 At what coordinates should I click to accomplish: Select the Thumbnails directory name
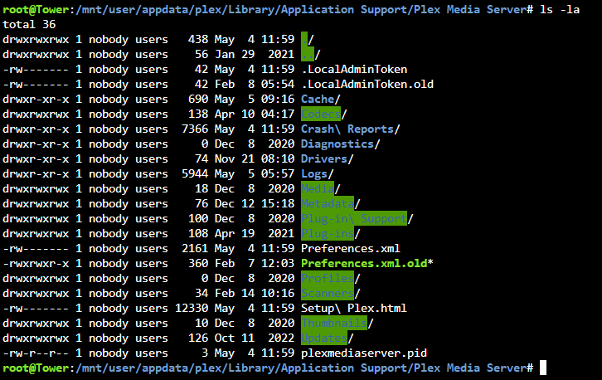pos(334,323)
